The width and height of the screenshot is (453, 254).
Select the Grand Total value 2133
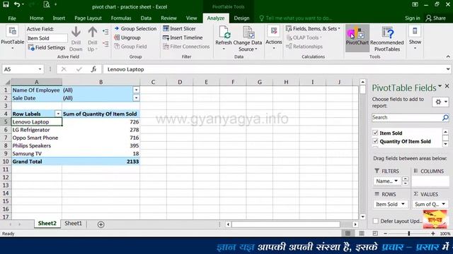[x=101, y=162]
